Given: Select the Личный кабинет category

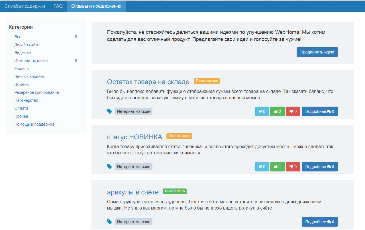Looking at the screenshot, I should [29, 76].
